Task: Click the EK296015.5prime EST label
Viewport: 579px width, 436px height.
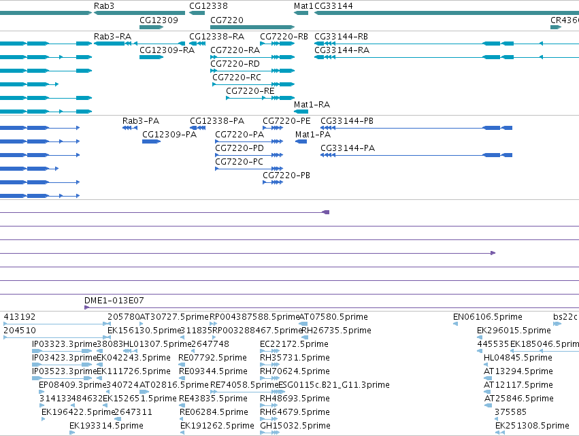Action: [514, 331]
